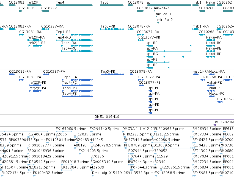The height and width of the screenshot is (177, 234).
Task: Select EST EK228361.5prime label
Action: click(x=175, y=167)
